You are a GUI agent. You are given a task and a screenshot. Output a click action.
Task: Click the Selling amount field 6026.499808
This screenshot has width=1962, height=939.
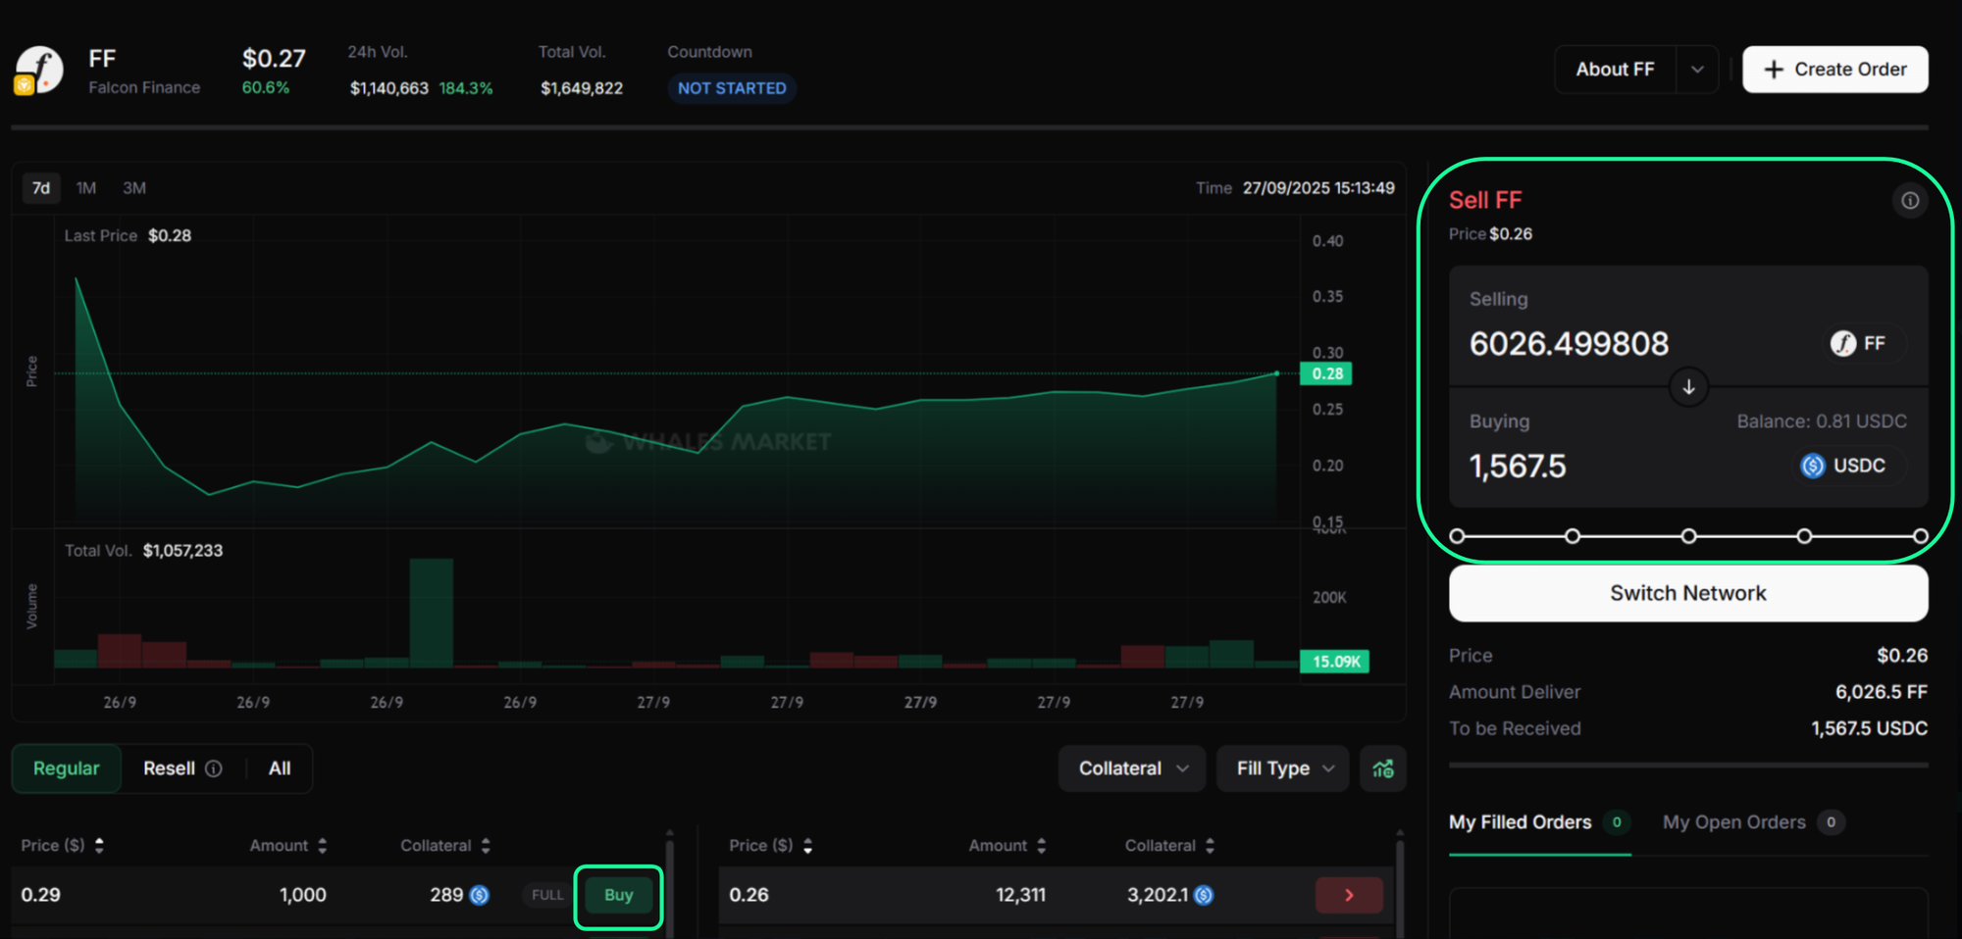pyautogui.click(x=1569, y=344)
